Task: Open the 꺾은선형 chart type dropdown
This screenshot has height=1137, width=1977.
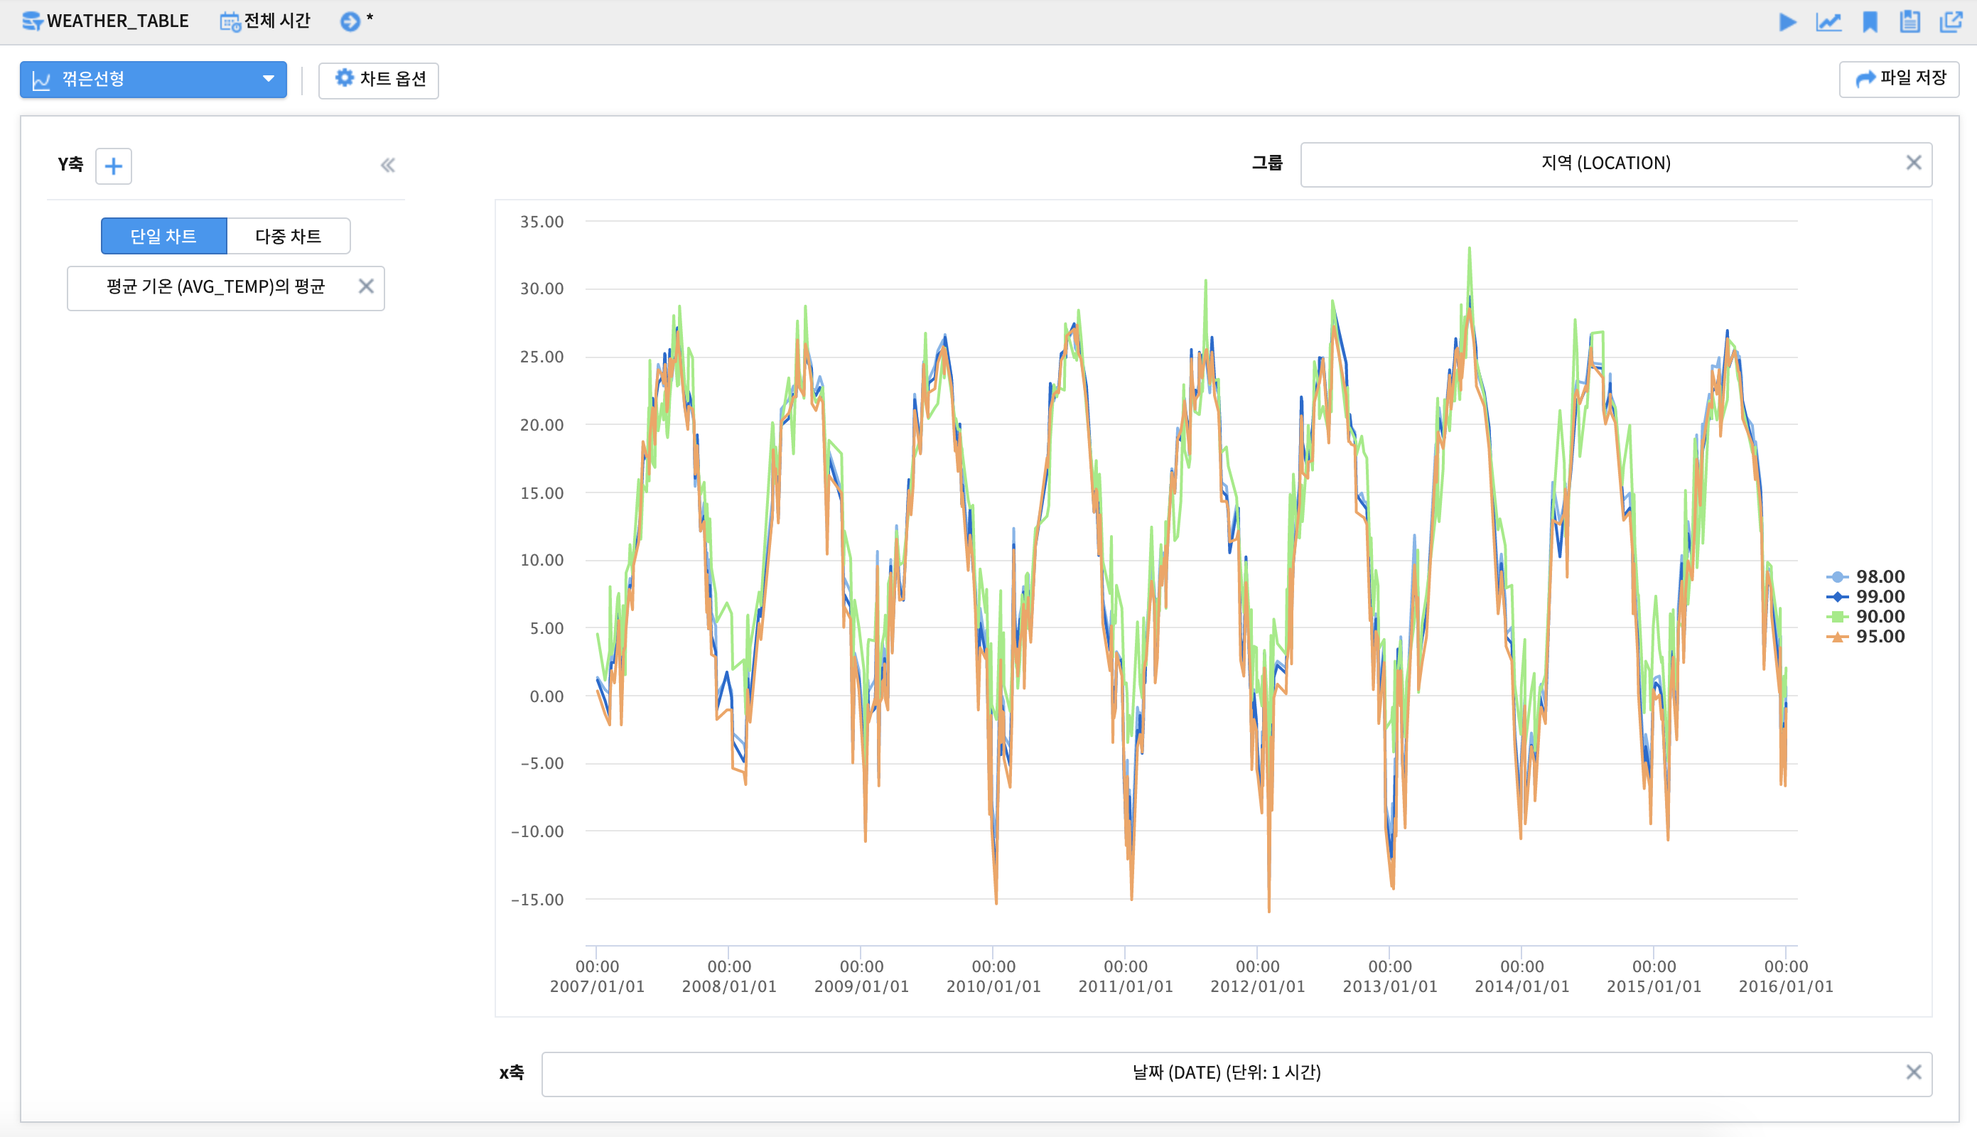Action: 153,80
